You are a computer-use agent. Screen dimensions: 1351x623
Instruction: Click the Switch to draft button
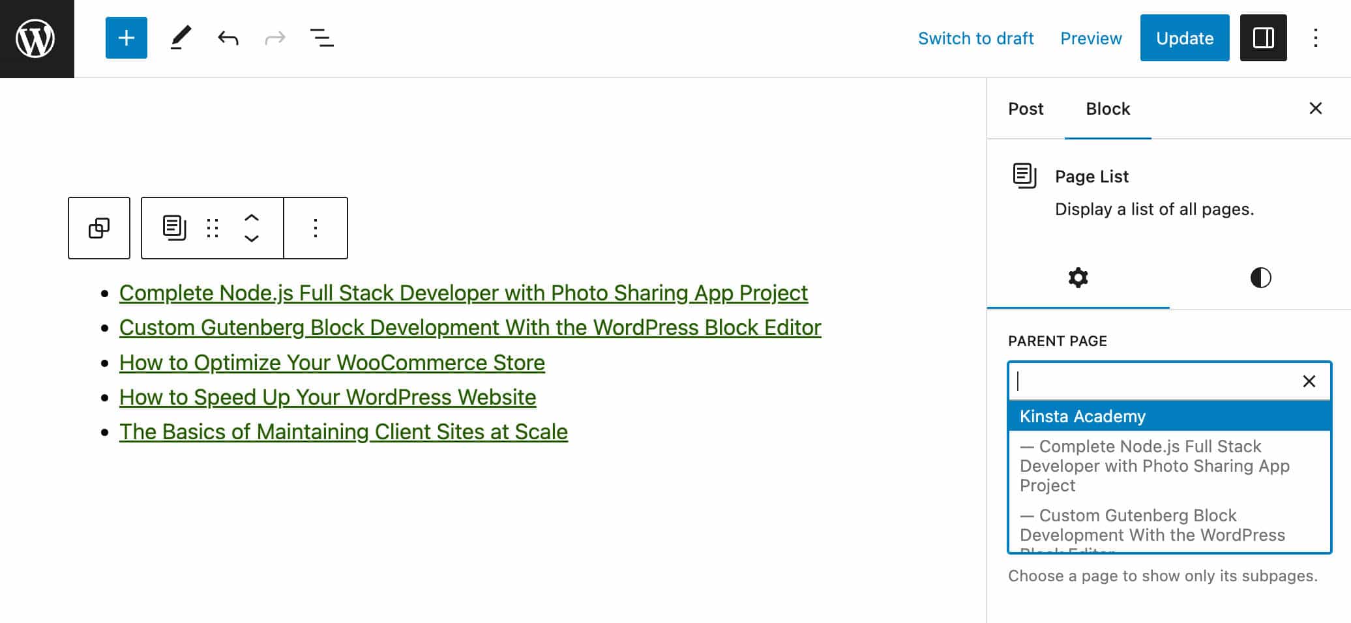pos(975,38)
